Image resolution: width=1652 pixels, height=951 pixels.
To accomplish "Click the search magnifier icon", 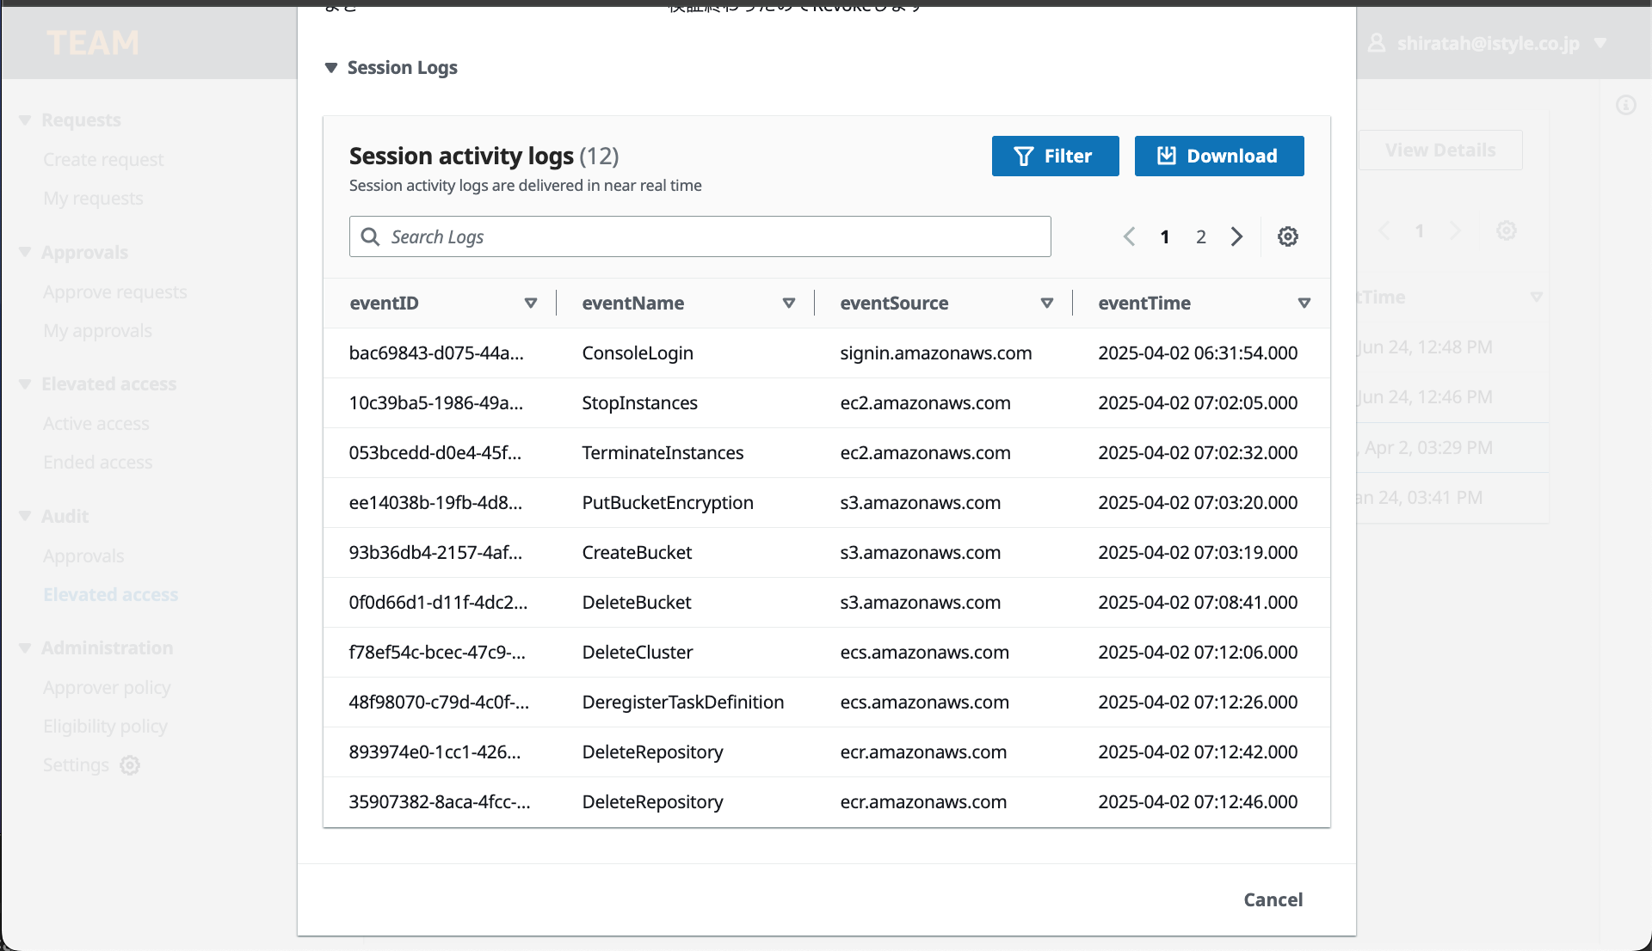I will [370, 236].
